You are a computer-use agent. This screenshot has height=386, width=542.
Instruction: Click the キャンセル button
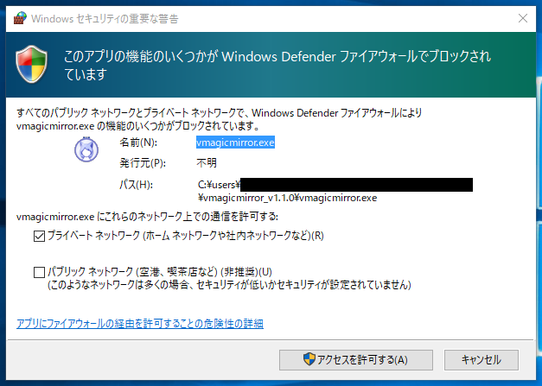click(481, 360)
